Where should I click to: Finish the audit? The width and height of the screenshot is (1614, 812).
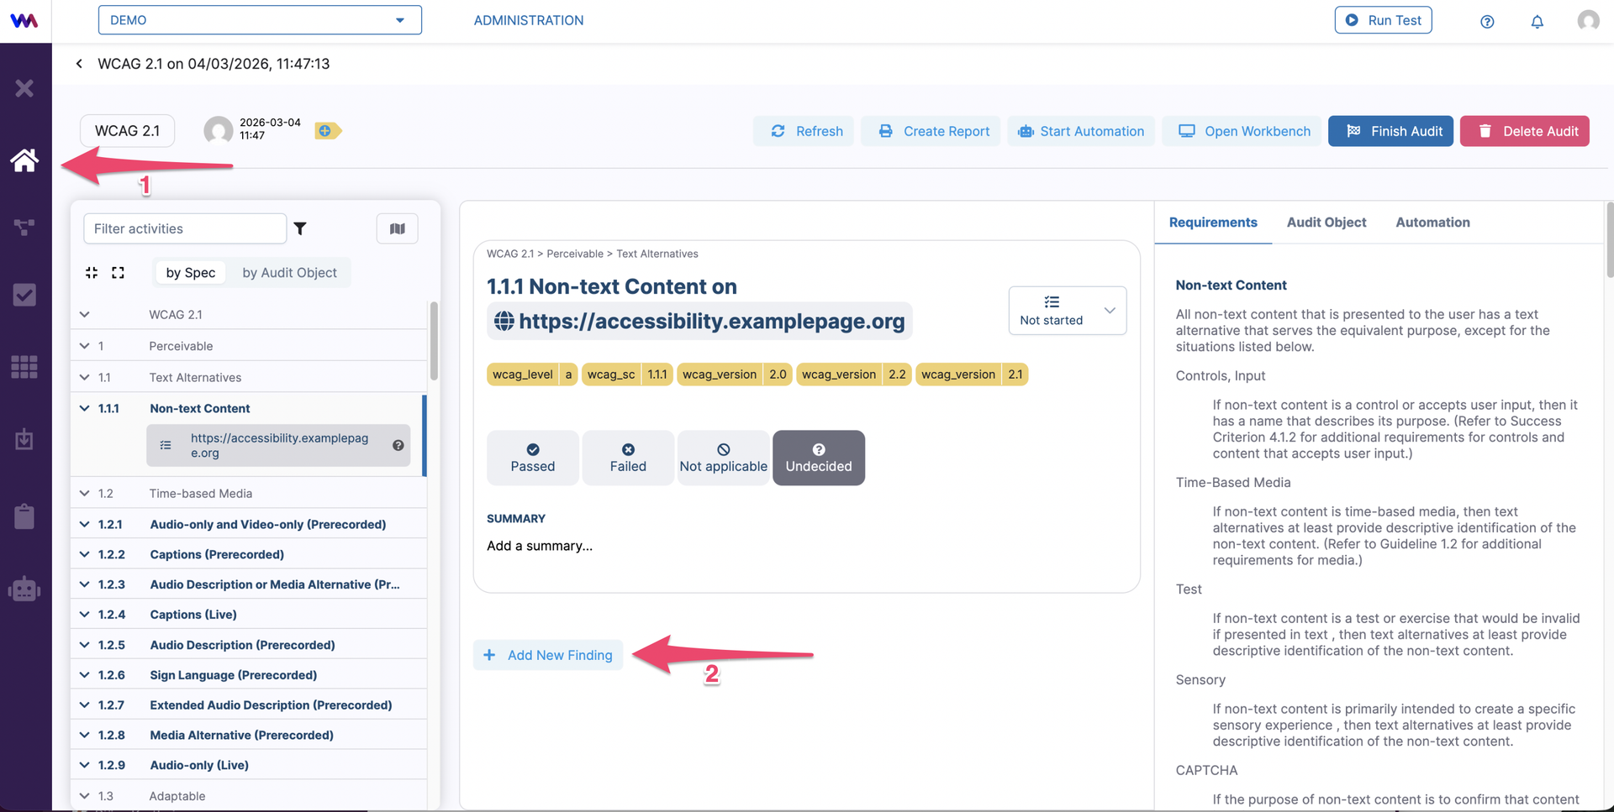point(1390,131)
